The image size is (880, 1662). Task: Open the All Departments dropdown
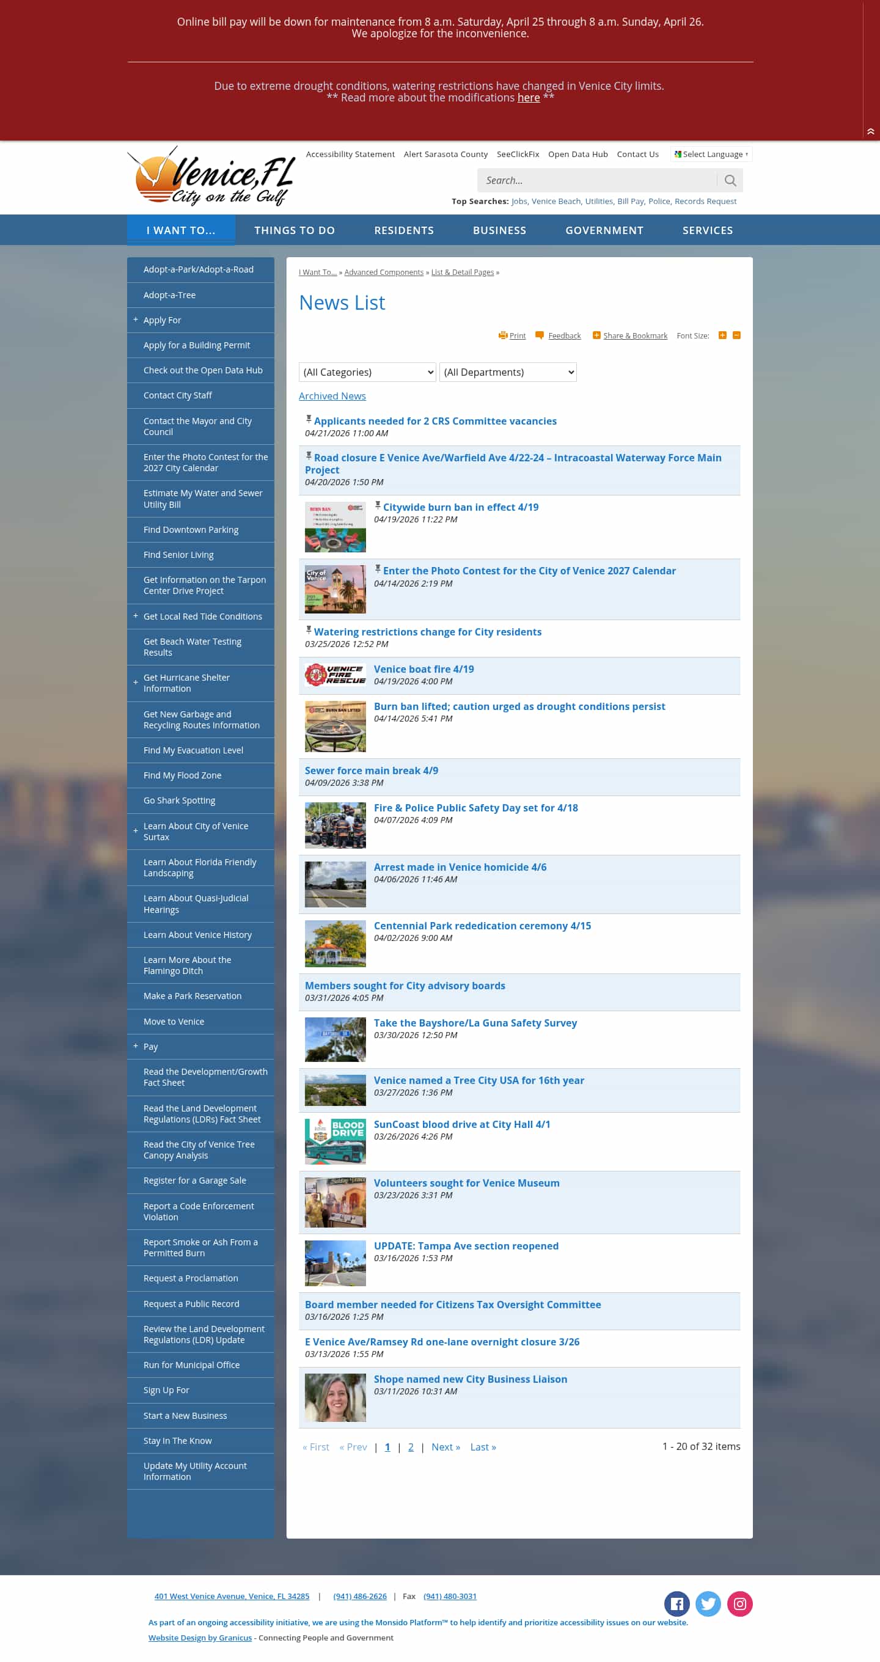pyautogui.click(x=508, y=372)
